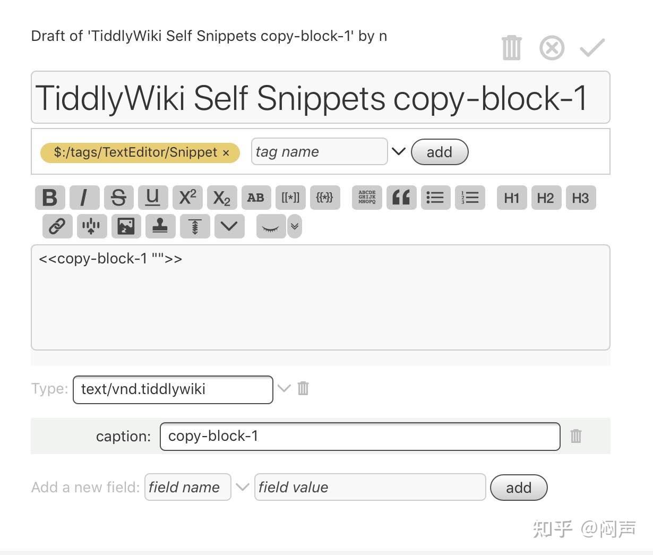This screenshot has height=555, width=653.
Task: Insert a bulleted list
Action: pos(435,198)
